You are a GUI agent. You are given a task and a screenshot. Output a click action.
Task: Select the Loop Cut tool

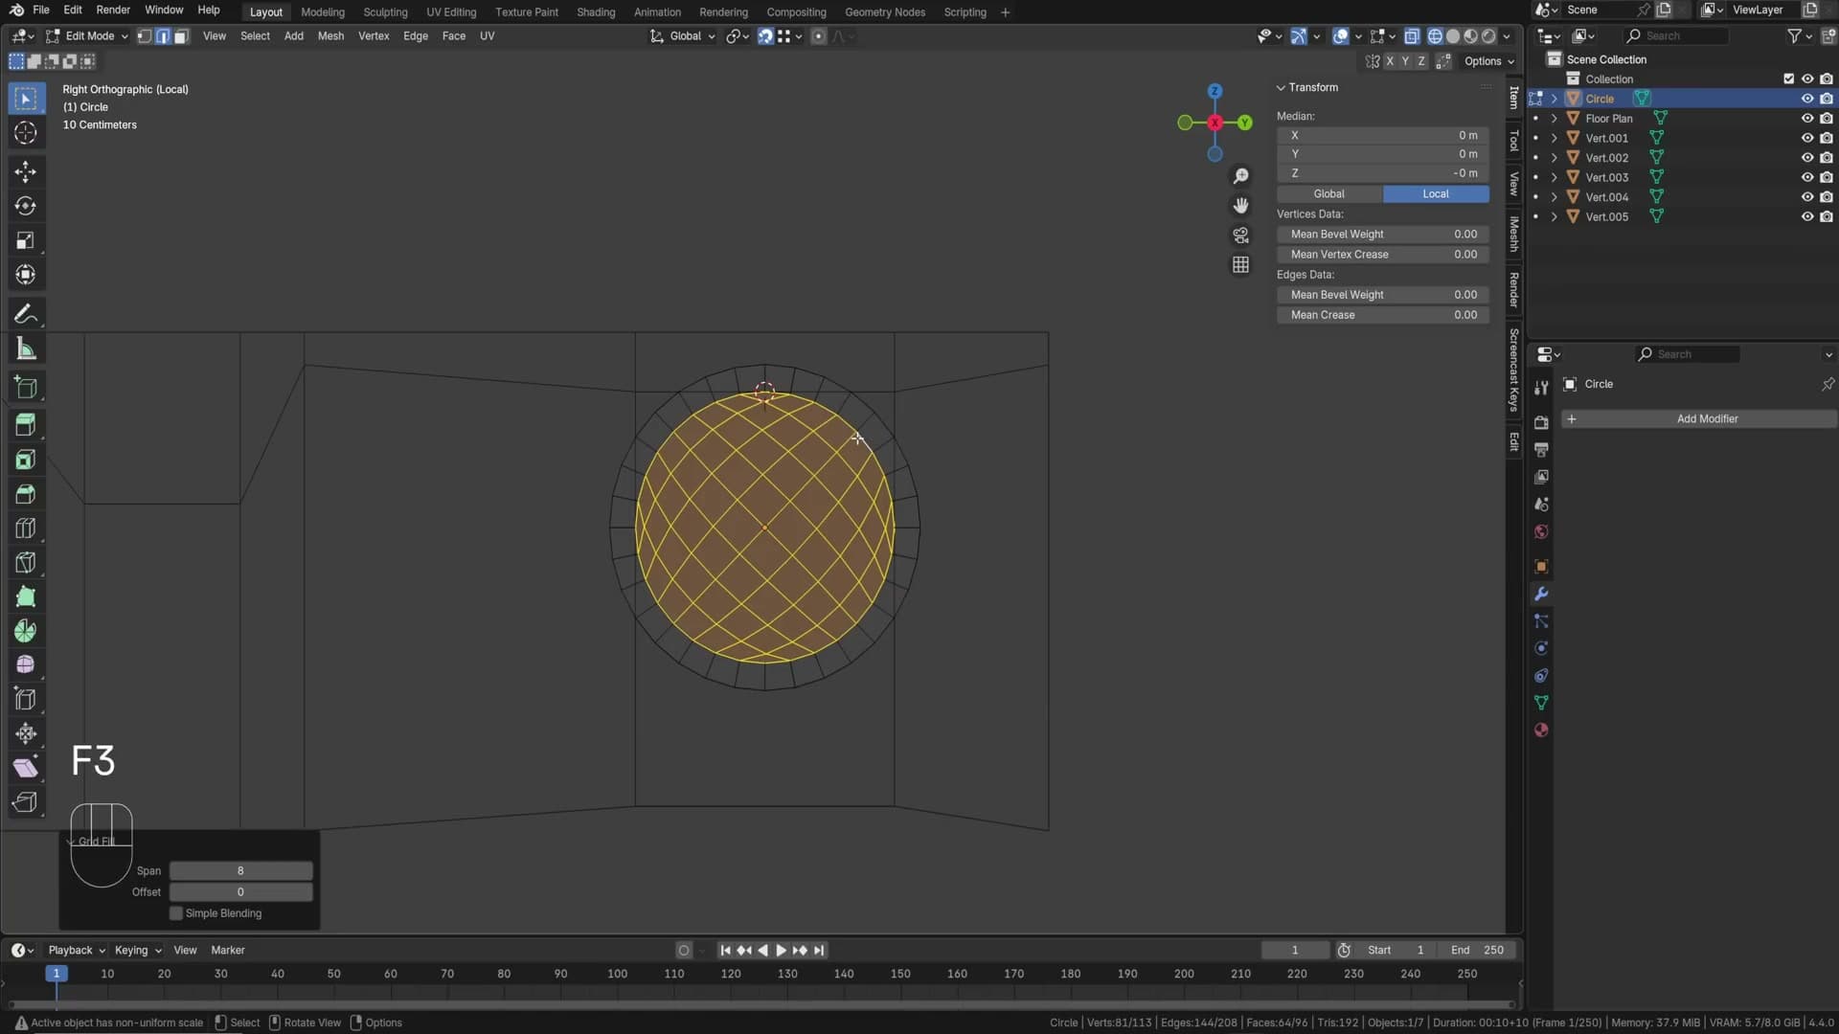(26, 528)
